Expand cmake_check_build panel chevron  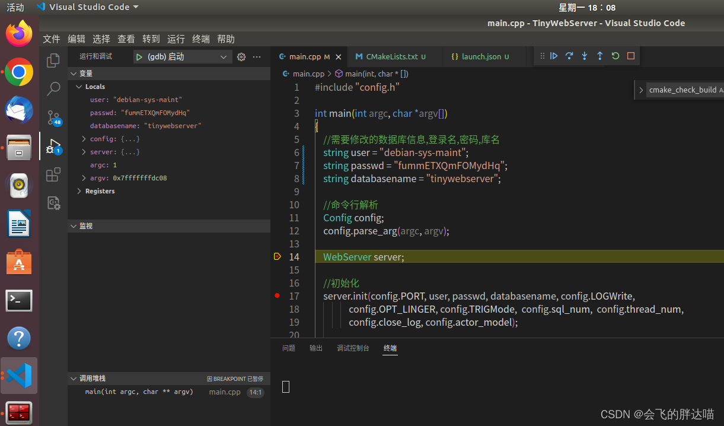pyautogui.click(x=641, y=90)
